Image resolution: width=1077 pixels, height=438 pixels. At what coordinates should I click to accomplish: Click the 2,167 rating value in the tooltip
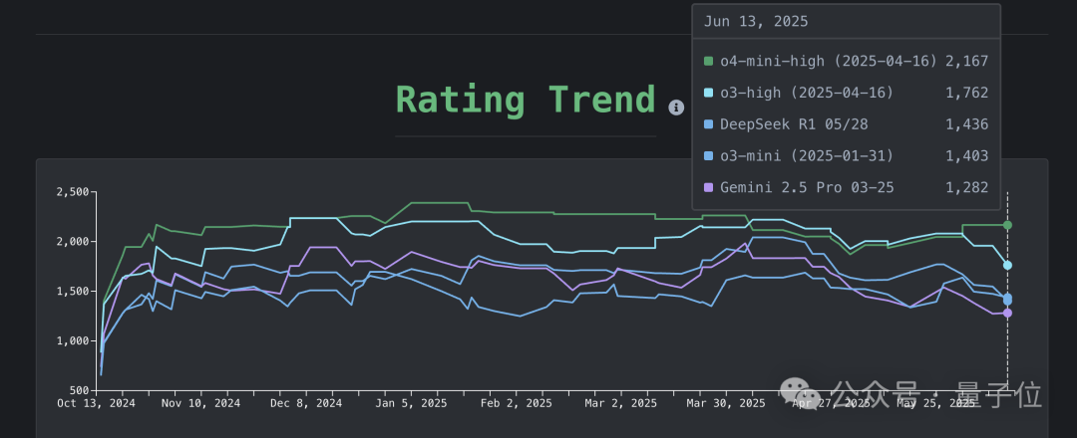coord(966,62)
